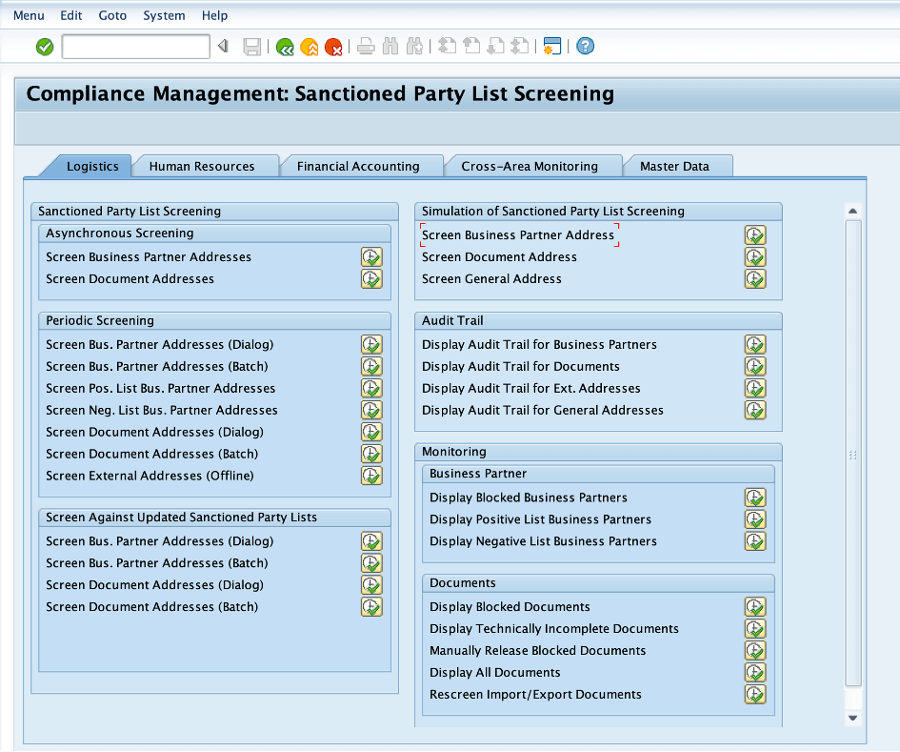Execute Display Blocked Documents icon
This screenshot has width=900, height=752.
tap(755, 607)
